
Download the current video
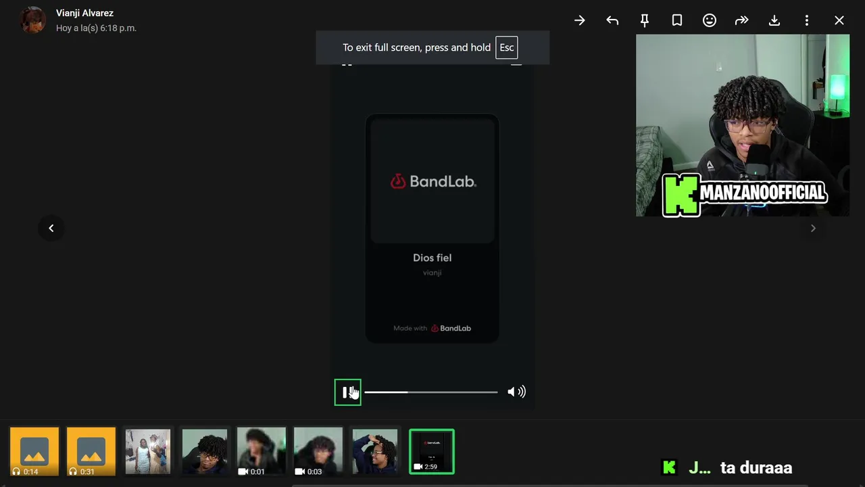tap(774, 20)
